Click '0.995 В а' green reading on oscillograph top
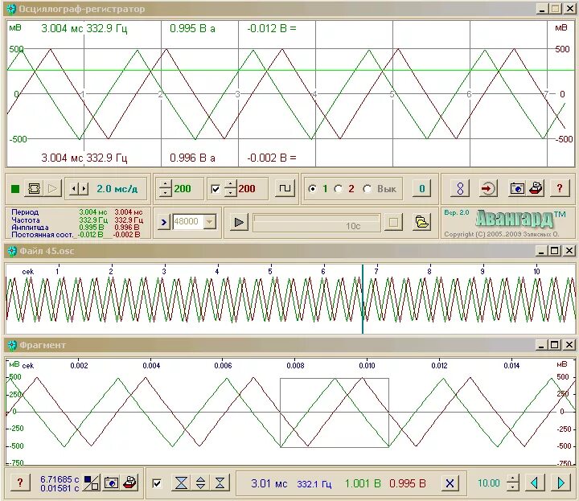The width and height of the screenshot is (579, 501). pyautogui.click(x=192, y=28)
